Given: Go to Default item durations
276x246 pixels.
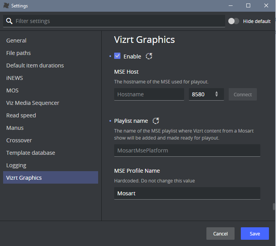Looking at the screenshot, I should [x=50, y=65].
